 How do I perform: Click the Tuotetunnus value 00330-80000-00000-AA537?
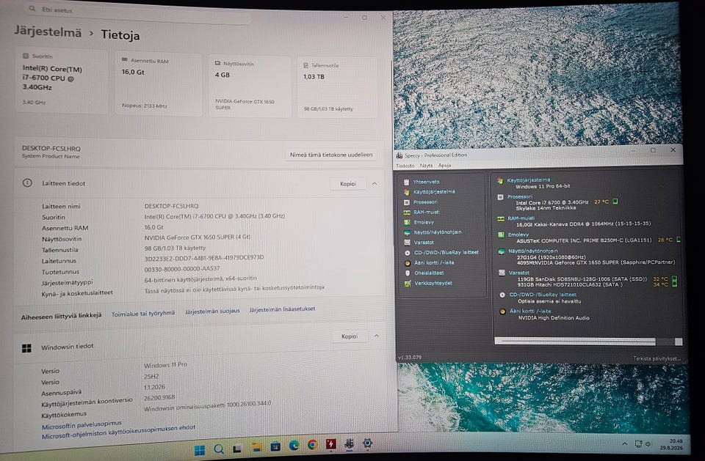point(182,269)
